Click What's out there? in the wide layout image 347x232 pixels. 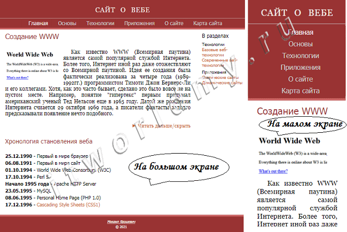point(18,77)
